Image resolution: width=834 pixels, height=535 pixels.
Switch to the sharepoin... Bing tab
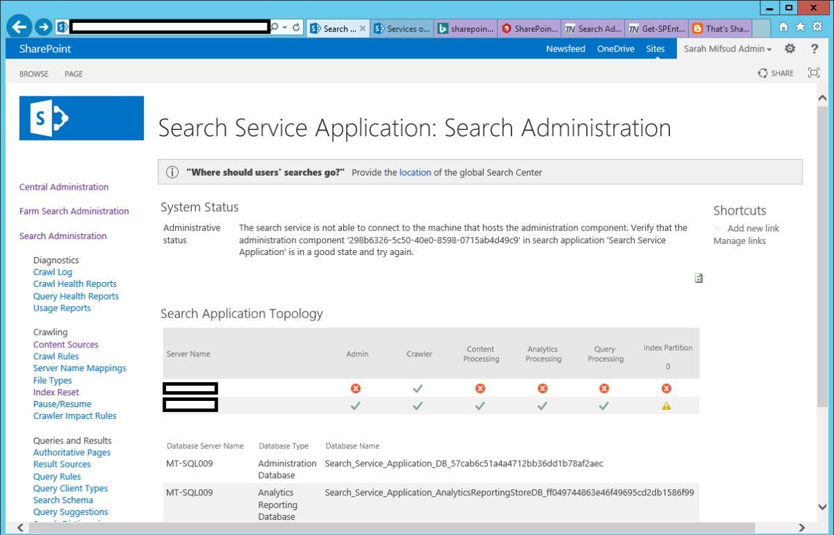(x=466, y=28)
